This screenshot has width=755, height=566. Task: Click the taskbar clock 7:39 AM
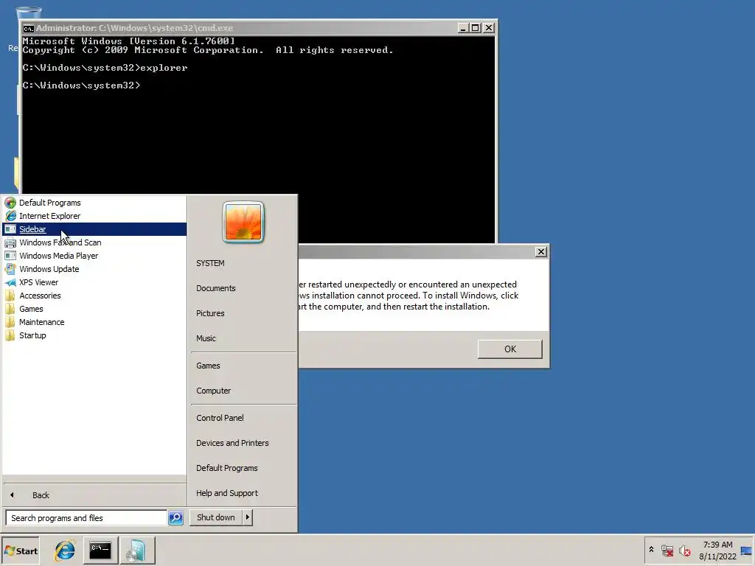(717, 551)
